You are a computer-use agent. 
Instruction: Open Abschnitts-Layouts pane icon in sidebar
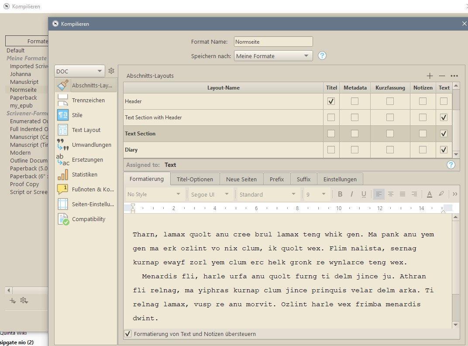click(x=63, y=85)
